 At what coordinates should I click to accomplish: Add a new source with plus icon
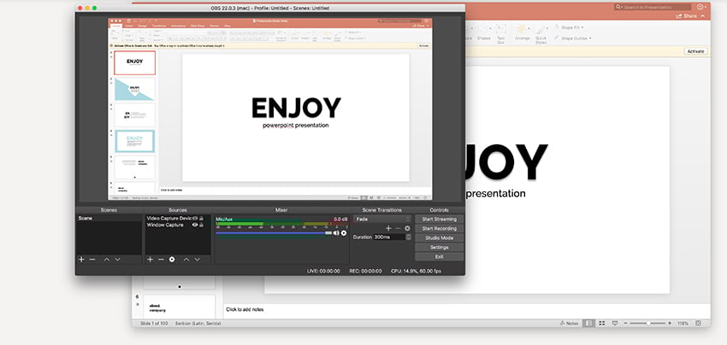(150, 259)
